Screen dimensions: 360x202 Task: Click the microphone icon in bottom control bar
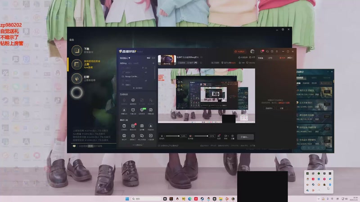pos(162,136)
